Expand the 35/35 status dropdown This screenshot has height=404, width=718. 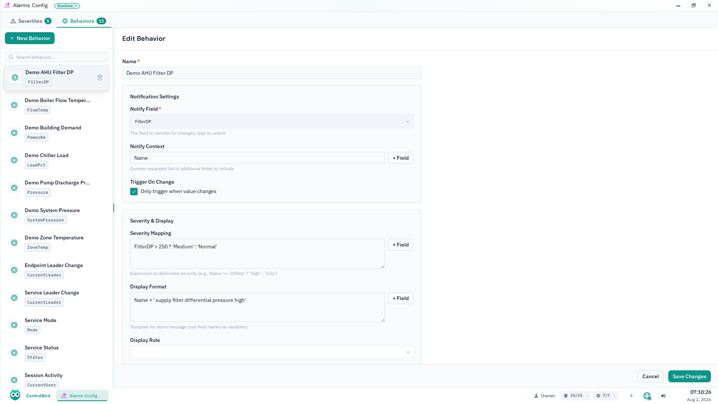click(x=576, y=396)
